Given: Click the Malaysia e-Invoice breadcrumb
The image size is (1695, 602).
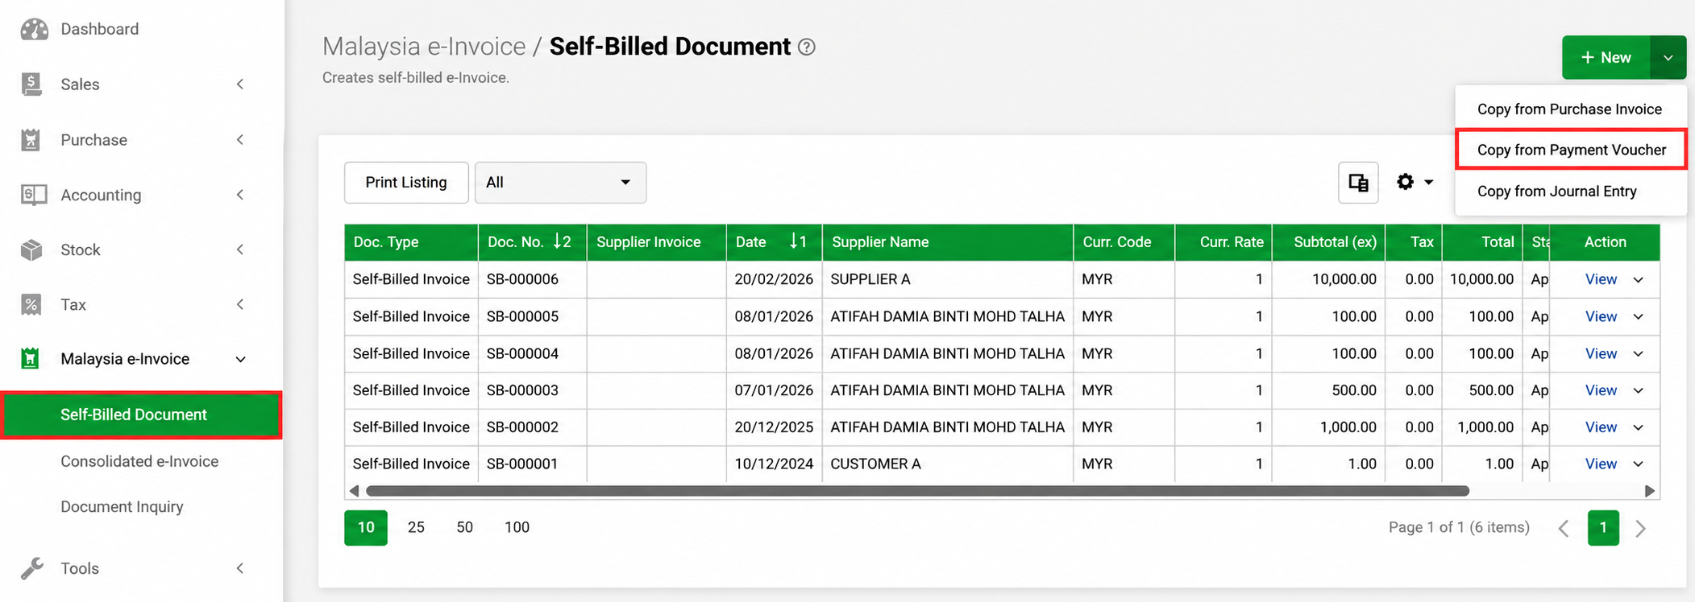Looking at the screenshot, I should (x=424, y=47).
